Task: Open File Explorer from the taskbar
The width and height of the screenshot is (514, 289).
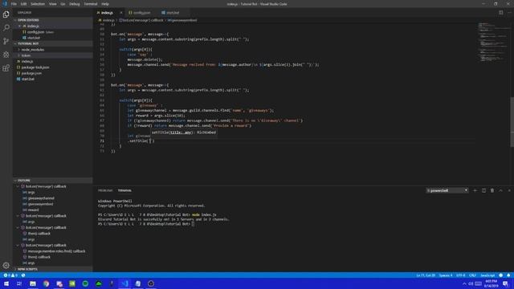Action: point(33,283)
